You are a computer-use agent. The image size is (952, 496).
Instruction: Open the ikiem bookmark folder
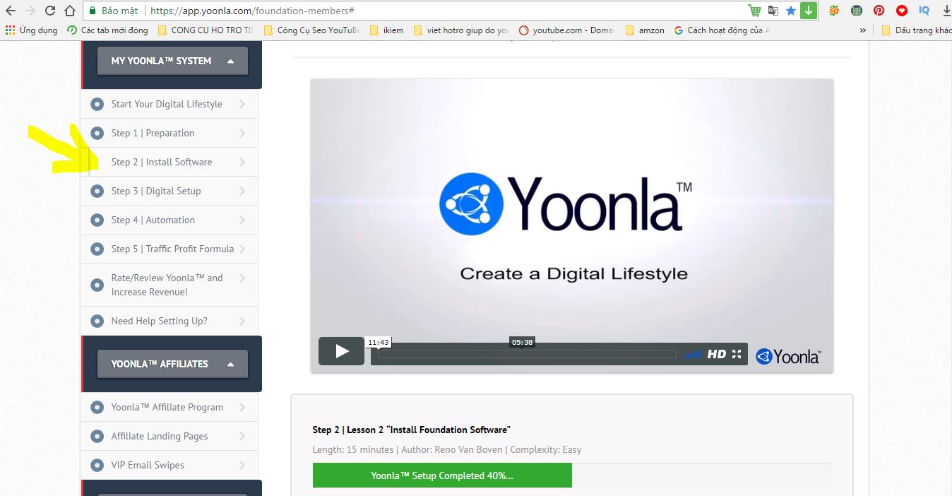(x=387, y=30)
